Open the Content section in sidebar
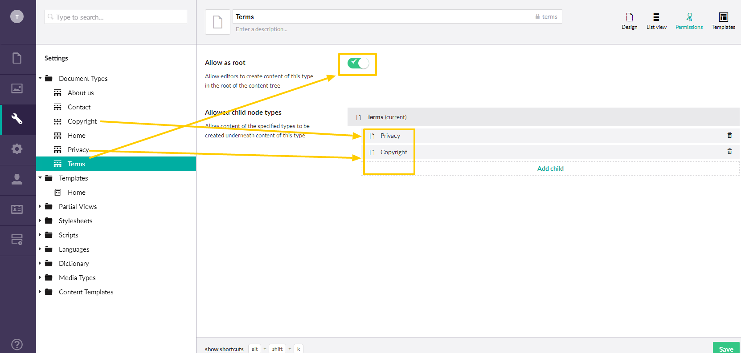The image size is (741, 353). click(x=17, y=59)
